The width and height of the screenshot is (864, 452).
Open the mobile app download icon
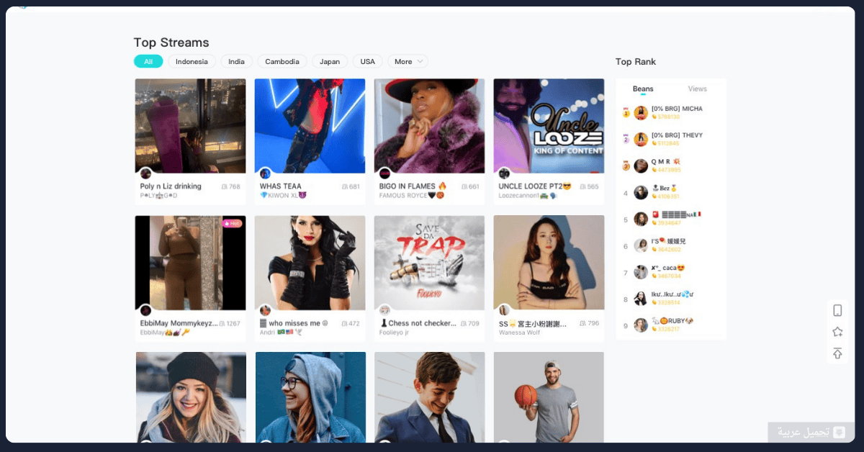pos(837,310)
